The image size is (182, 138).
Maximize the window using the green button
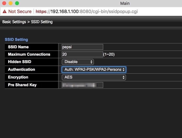17,3
